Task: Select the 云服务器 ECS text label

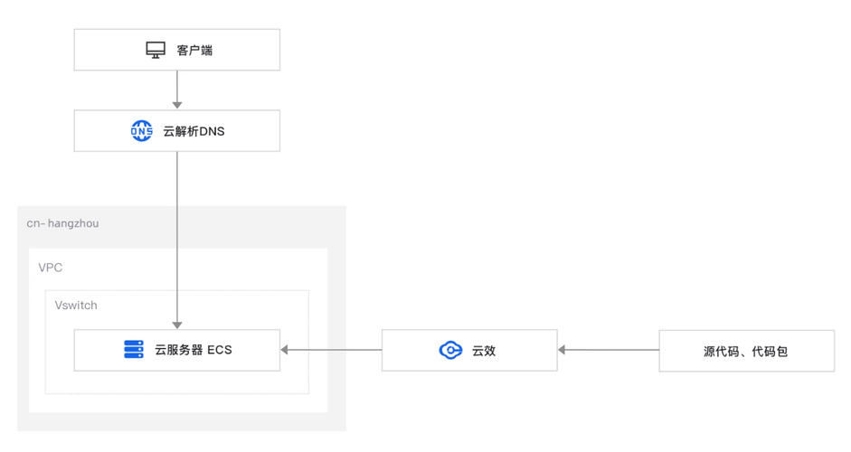Action: click(x=194, y=350)
